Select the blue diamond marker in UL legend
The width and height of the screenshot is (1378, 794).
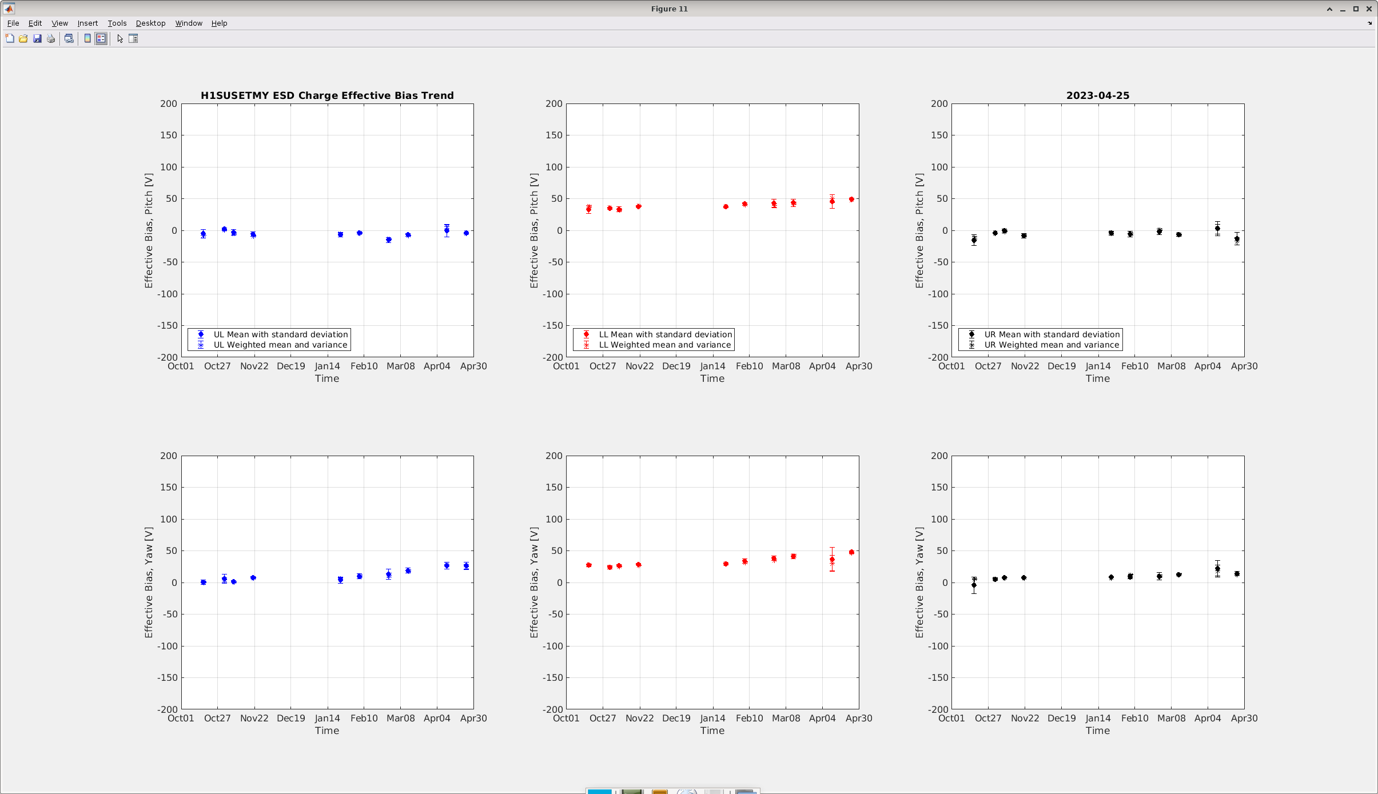click(201, 334)
